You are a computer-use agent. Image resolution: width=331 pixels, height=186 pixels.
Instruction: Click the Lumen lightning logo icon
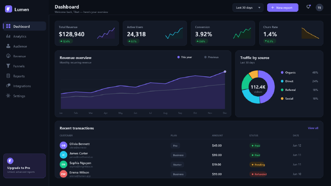[8, 9]
